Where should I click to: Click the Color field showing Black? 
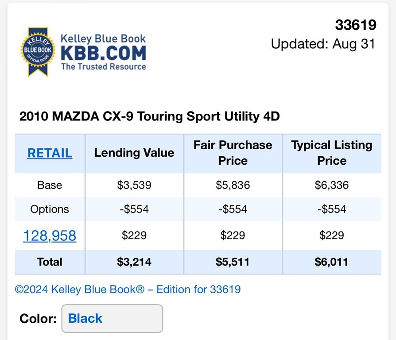click(112, 318)
